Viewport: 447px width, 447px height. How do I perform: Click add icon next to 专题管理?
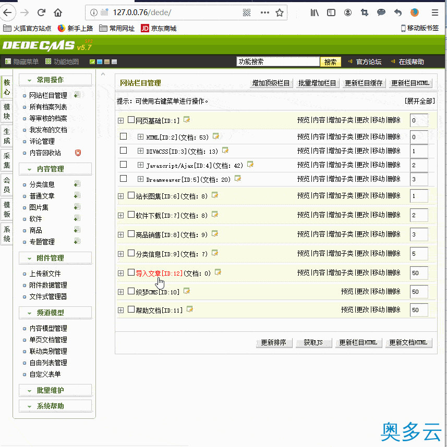click(77, 241)
